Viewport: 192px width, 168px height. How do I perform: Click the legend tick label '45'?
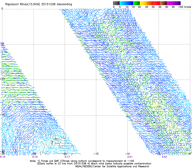pos(173,7)
